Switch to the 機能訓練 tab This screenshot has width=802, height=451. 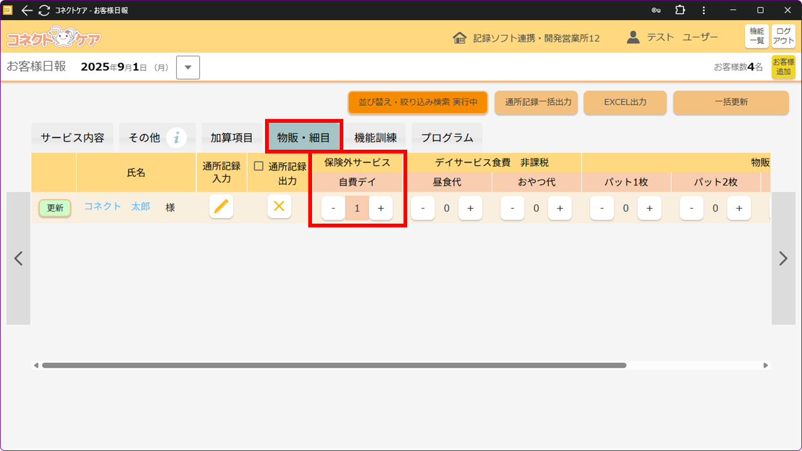click(375, 138)
